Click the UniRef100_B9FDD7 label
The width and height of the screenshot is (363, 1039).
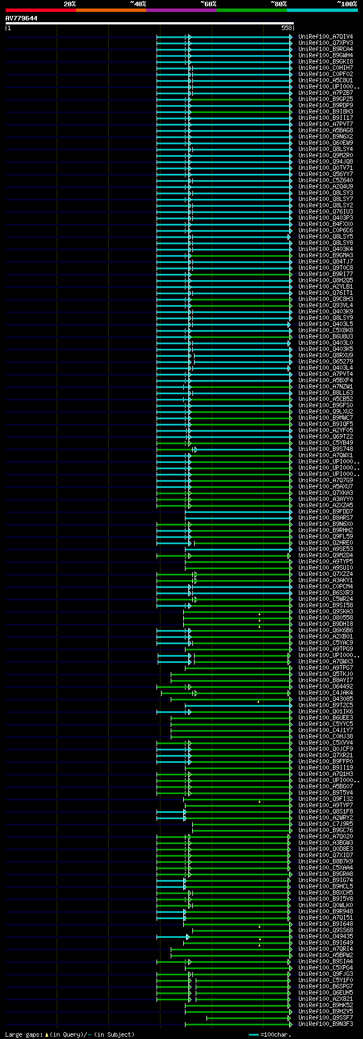click(x=326, y=511)
